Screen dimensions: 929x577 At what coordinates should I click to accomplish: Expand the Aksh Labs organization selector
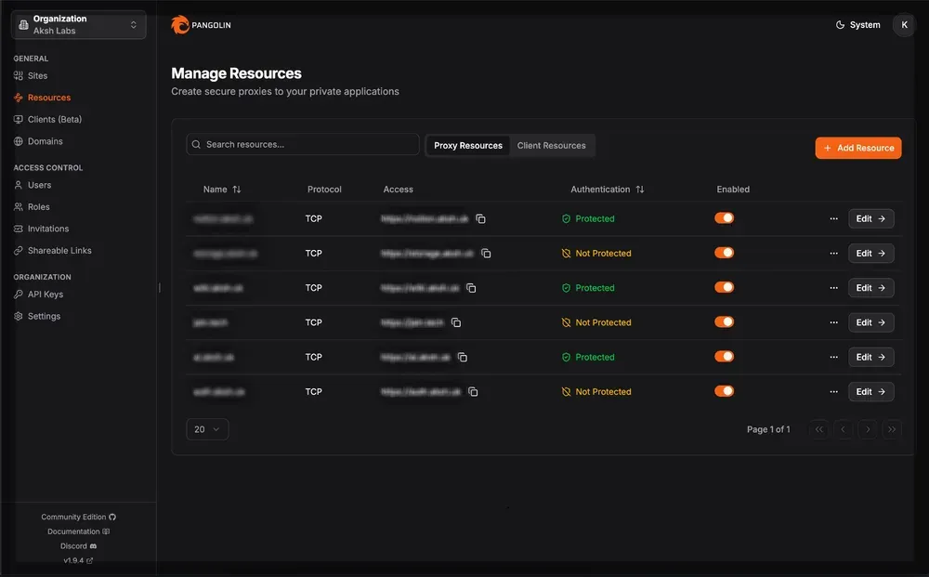coord(78,25)
